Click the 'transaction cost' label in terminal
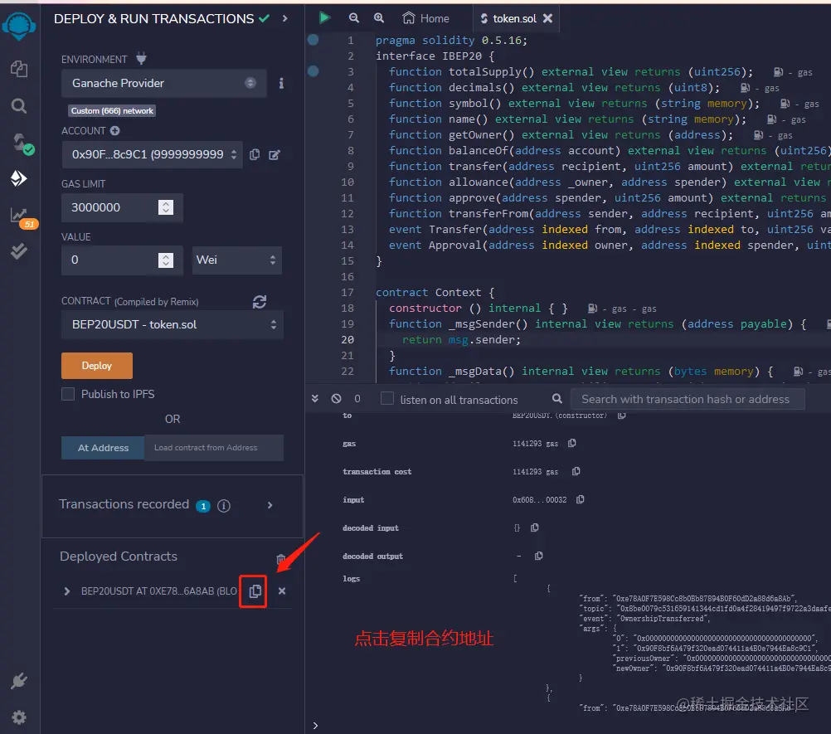Screen dimensions: 831x734 coord(377,472)
